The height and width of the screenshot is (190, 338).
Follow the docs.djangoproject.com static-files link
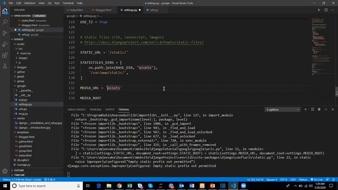pyautogui.click(x=144, y=42)
